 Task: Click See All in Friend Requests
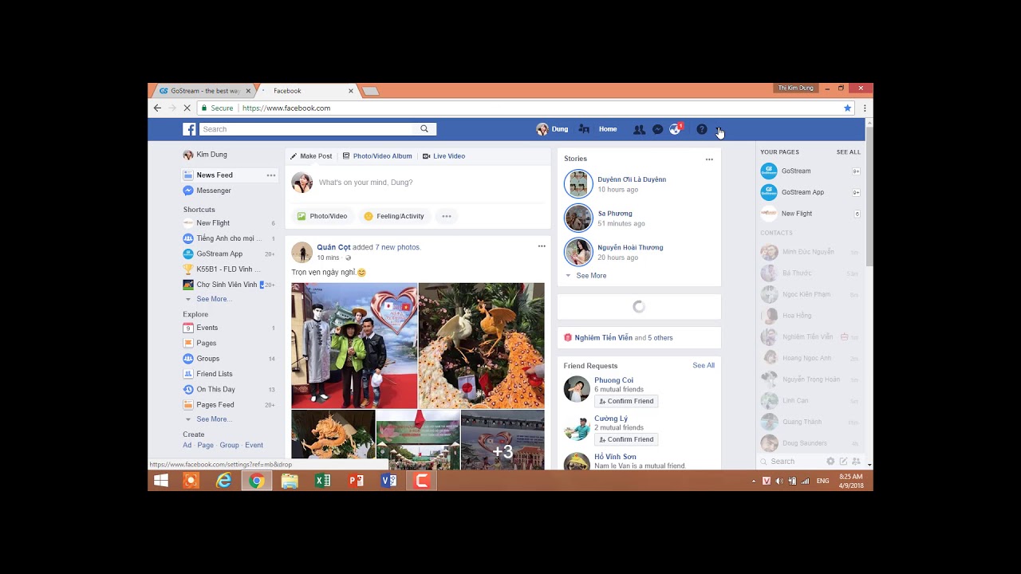pyautogui.click(x=703, y=365)
